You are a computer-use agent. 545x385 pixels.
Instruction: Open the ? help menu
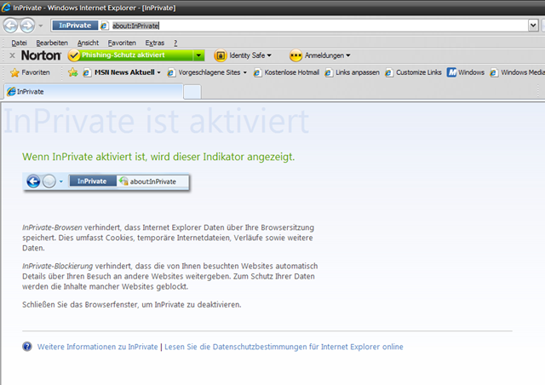175,43
